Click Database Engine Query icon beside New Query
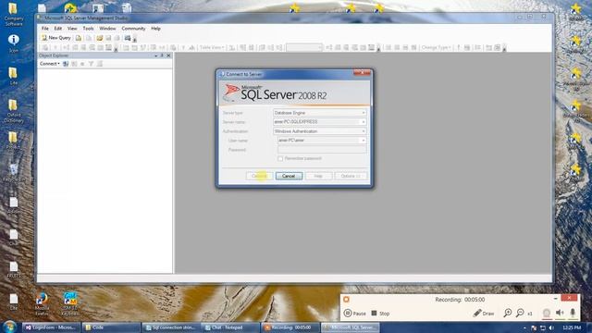This screenshot has width=592, height=333. point(78,38)
